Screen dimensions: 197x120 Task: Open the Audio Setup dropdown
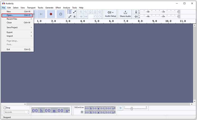click(x=110, y=14)
